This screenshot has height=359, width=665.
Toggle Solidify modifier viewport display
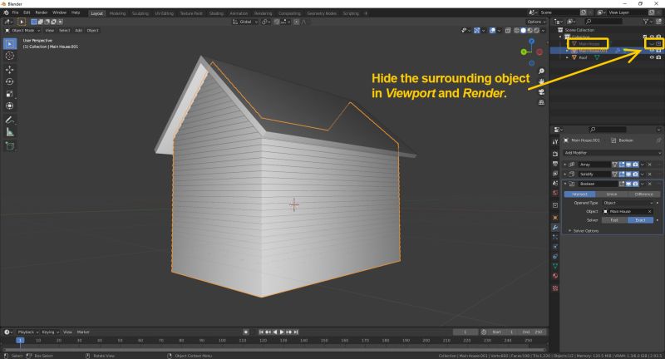(x=628, y=175)
